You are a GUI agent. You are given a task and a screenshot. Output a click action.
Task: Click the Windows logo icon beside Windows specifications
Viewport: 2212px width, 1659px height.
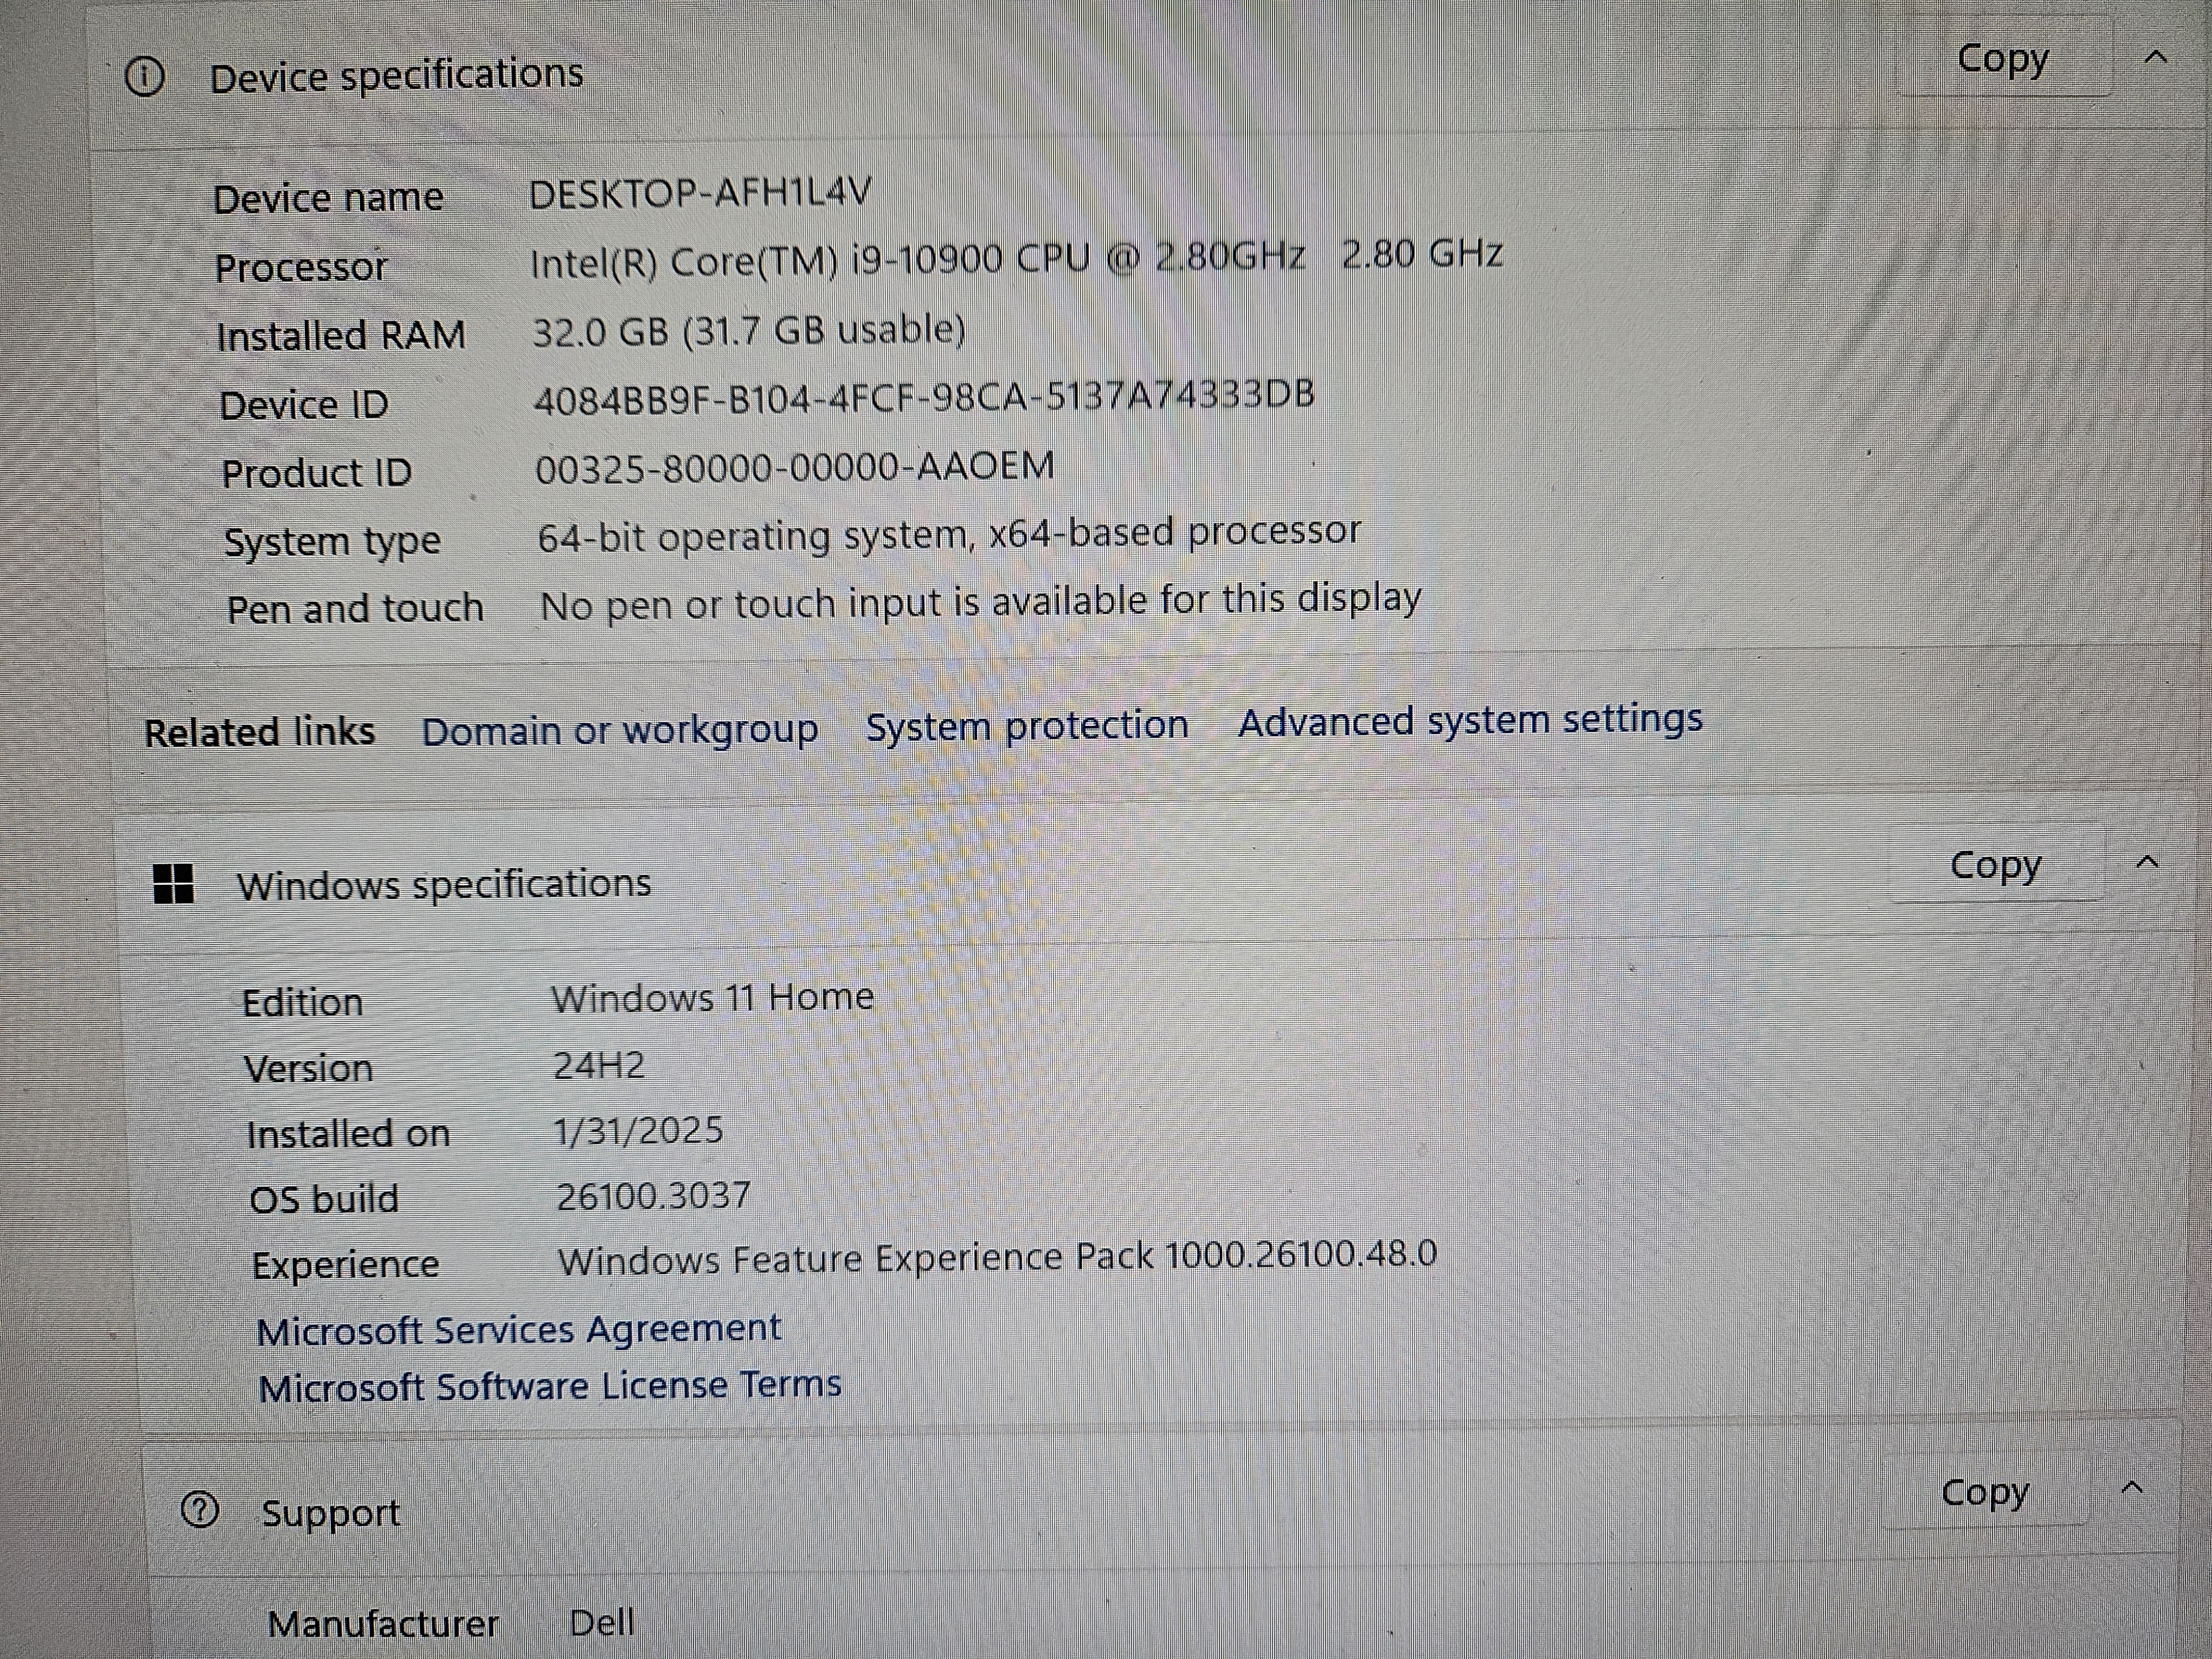173,884
